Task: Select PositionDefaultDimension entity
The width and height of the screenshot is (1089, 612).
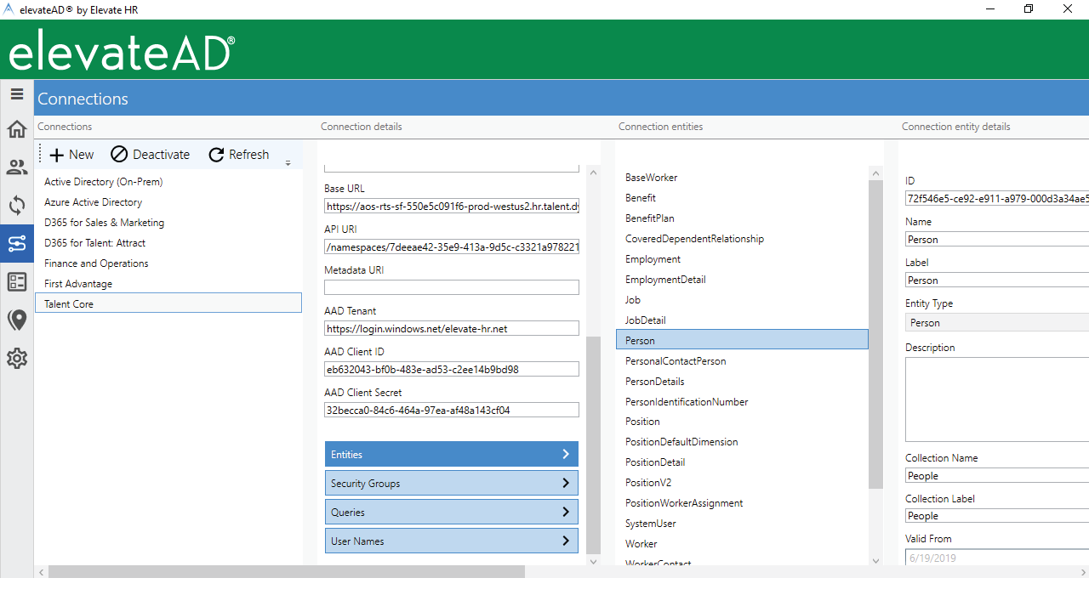Action: [742, 442]
